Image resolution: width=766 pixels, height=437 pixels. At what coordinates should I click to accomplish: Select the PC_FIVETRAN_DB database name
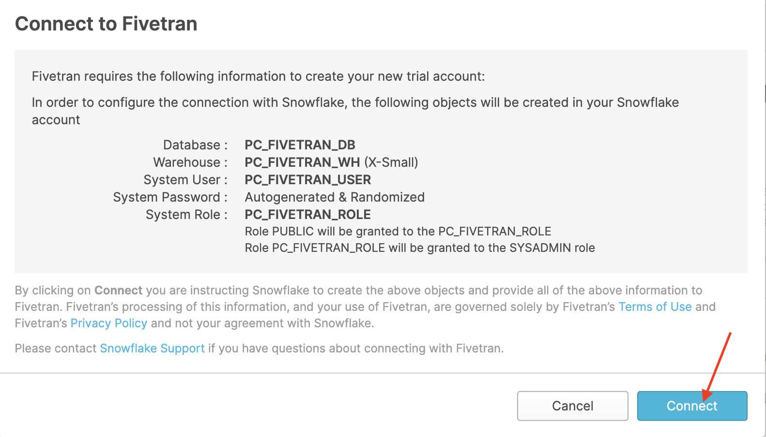point(300,145)
